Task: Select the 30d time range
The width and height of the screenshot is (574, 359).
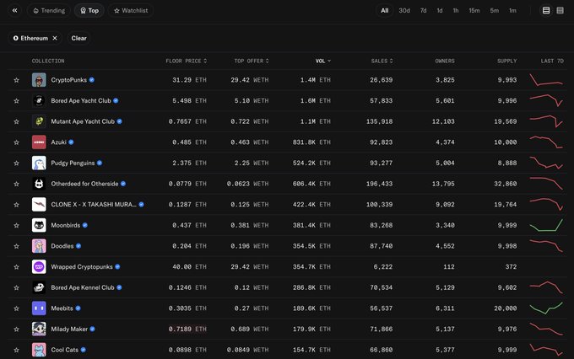Action: click(404, 11)
